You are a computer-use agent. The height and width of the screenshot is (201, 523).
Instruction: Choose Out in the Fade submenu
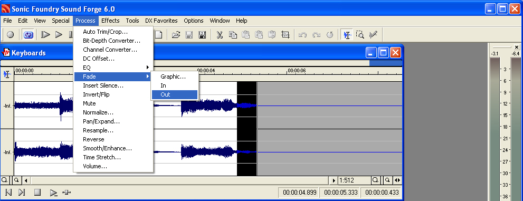click(x=175, y=94)
